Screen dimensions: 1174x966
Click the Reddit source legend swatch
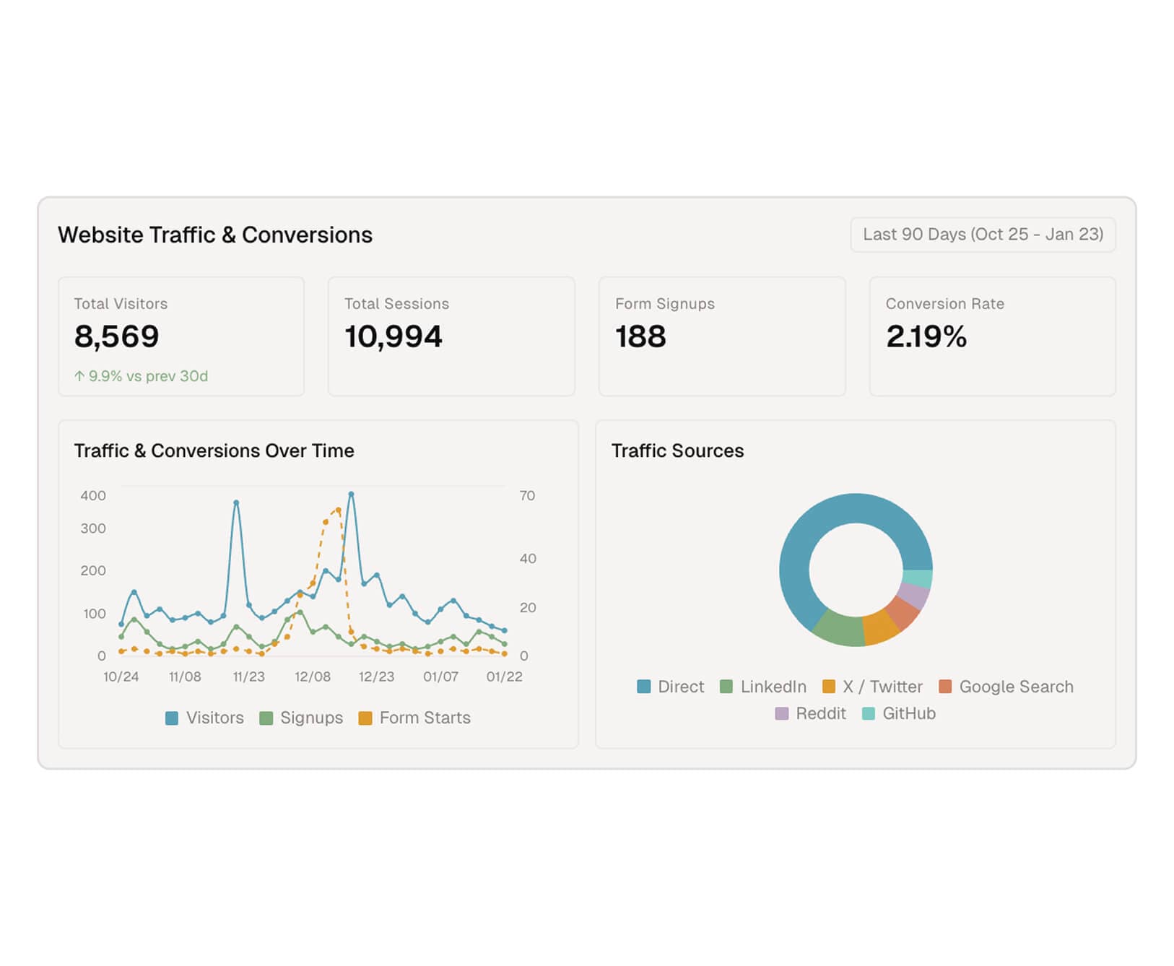[781, 713]
